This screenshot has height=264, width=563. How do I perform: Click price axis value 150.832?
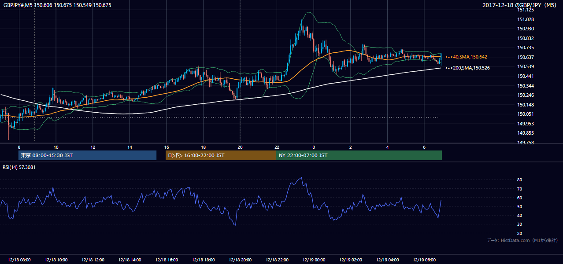click(526, 38)
